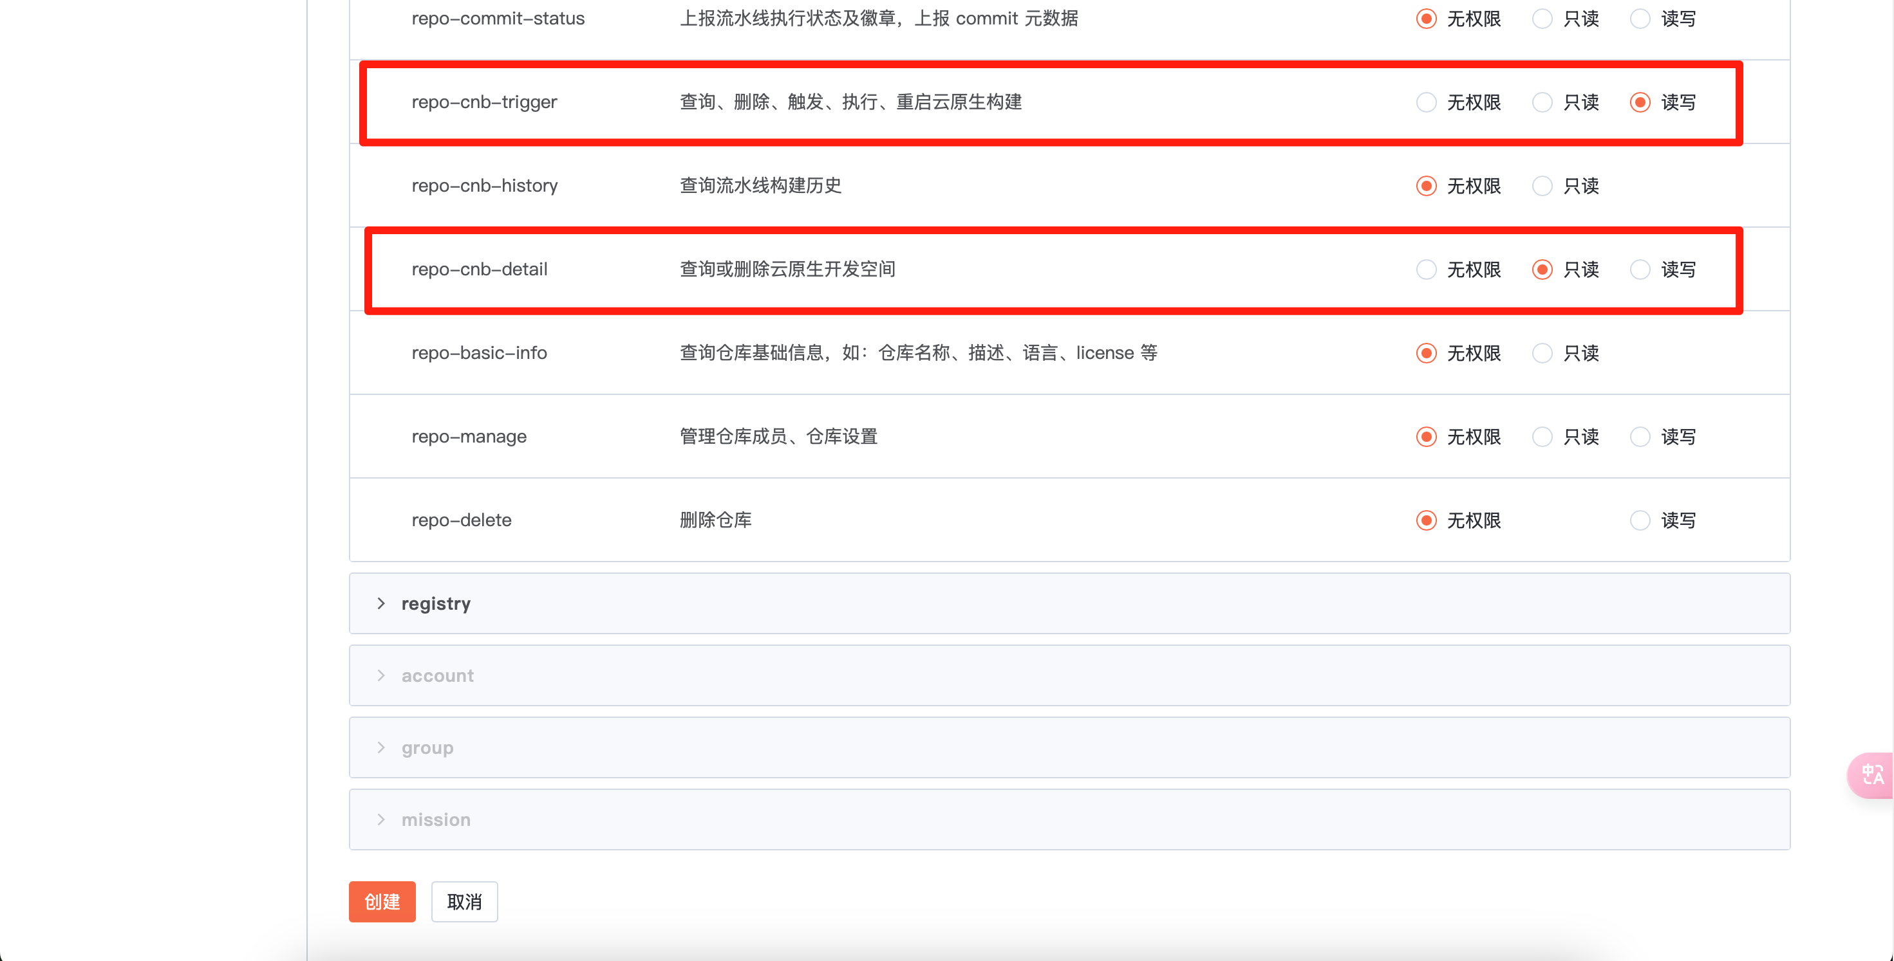Set repo-cnb-trigger permission to 只读
Image resolution: width=1894 pixels, height=961 pixels.
(1542, 102)
